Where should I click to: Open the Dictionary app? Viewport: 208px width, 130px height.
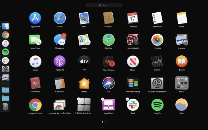click(x=35, y=83)
